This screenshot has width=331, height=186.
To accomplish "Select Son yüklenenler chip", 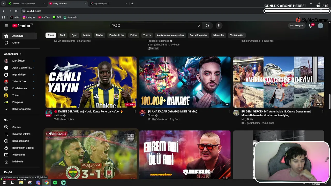I will click(x=199, y=35).
